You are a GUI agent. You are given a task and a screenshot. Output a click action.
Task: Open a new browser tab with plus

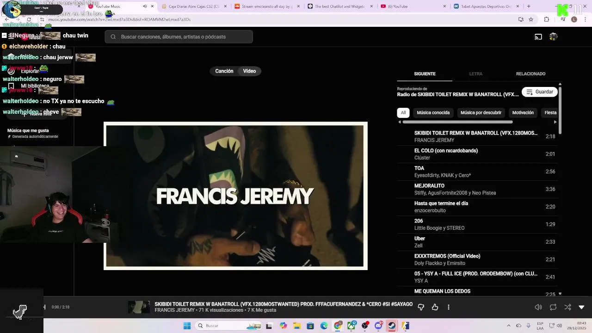529,6
